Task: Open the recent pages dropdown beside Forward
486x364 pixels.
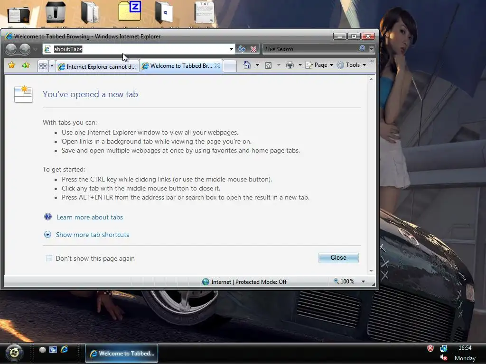Action: click(35, 49)
